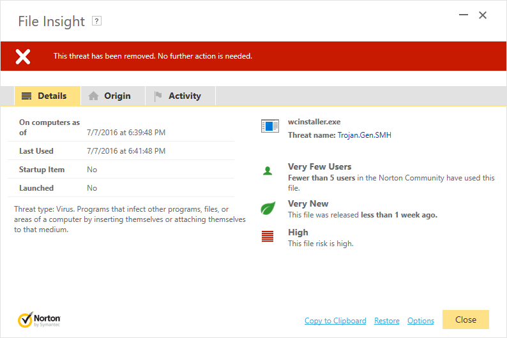507x338 pixels.
Task: Click the Norton by Symantec logo
Action: click(x=40, y=319)
